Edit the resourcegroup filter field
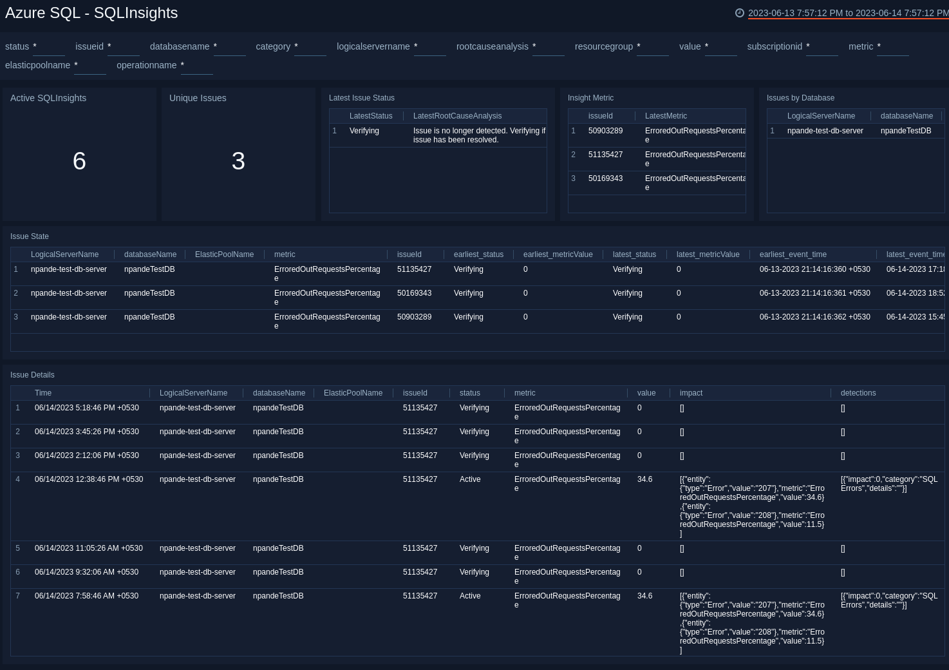The width and height of the screenshot is (949, 670). click(x=653, y=47)
